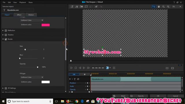Toggle full screen preview icon
Screen dimensions: 185x104
point(114,68)
